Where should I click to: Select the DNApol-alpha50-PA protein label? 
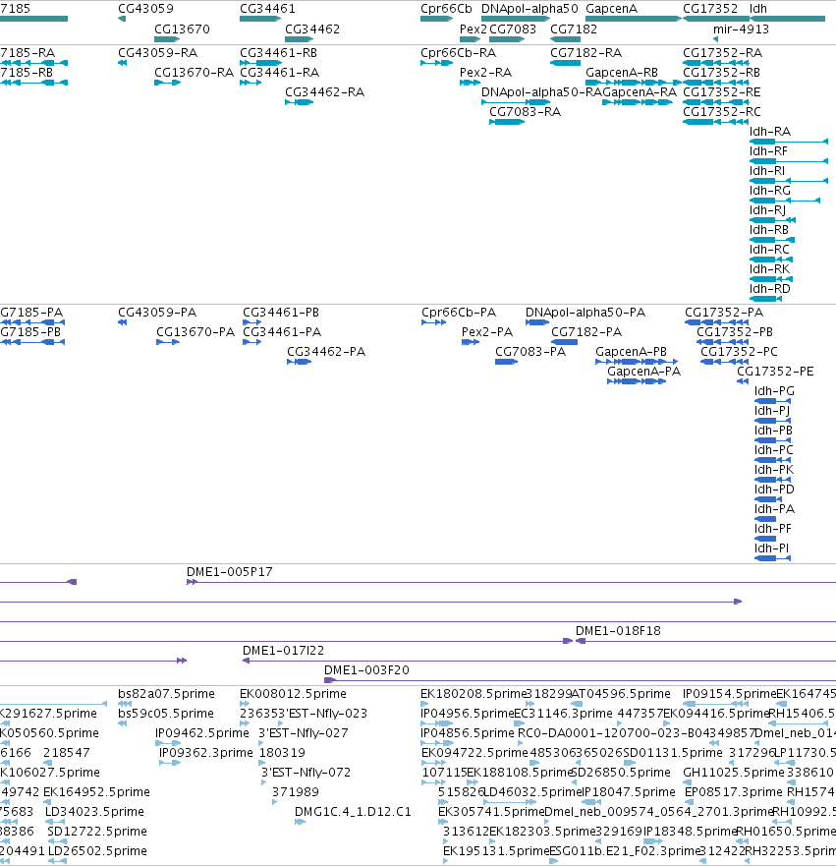[585, 313]
